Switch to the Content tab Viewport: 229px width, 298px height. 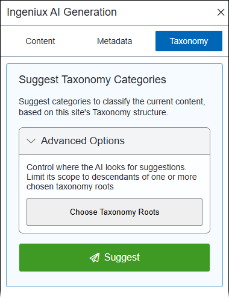pos(40,41)
